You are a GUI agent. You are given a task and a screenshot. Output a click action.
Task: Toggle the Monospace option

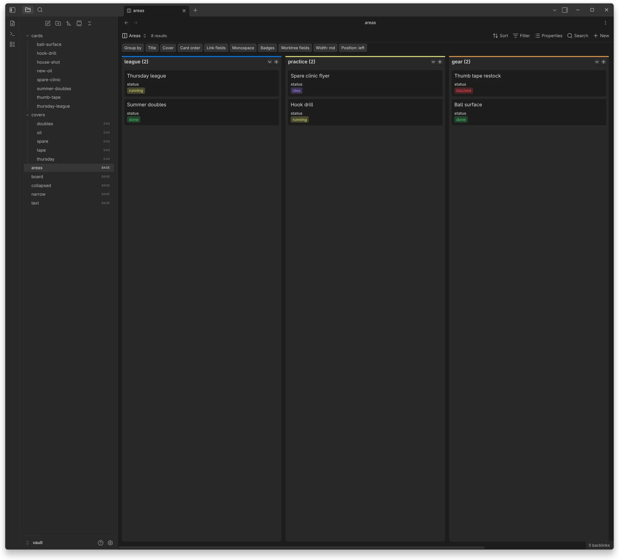point(243,48)
